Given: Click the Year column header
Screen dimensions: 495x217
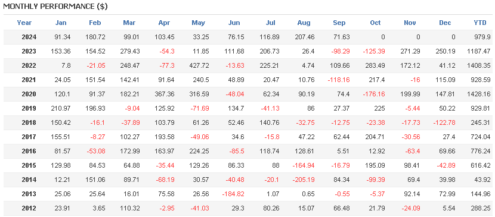Looking at the screenshot, I should 24,23.
